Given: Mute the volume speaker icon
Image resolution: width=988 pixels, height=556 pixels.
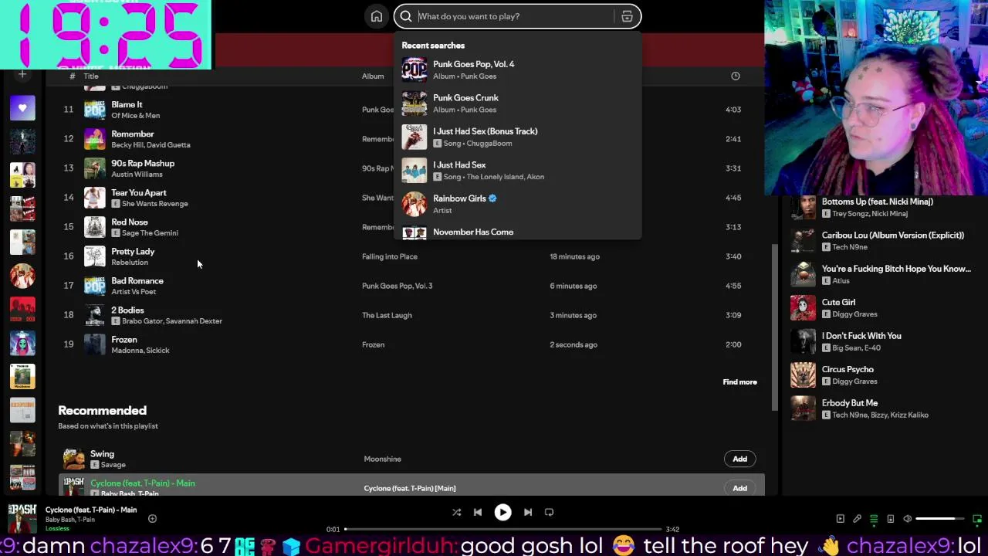Looking at the screenshot, I should [908, 519].
